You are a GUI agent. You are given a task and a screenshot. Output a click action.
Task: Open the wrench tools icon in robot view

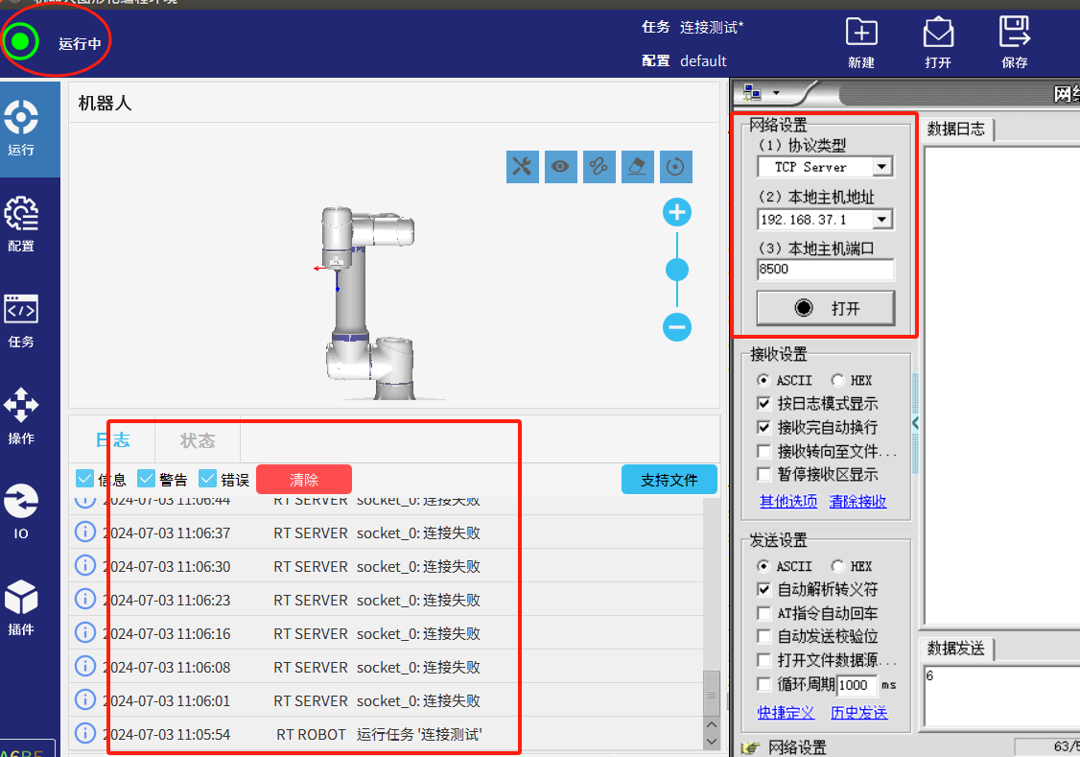click(522, 166)
